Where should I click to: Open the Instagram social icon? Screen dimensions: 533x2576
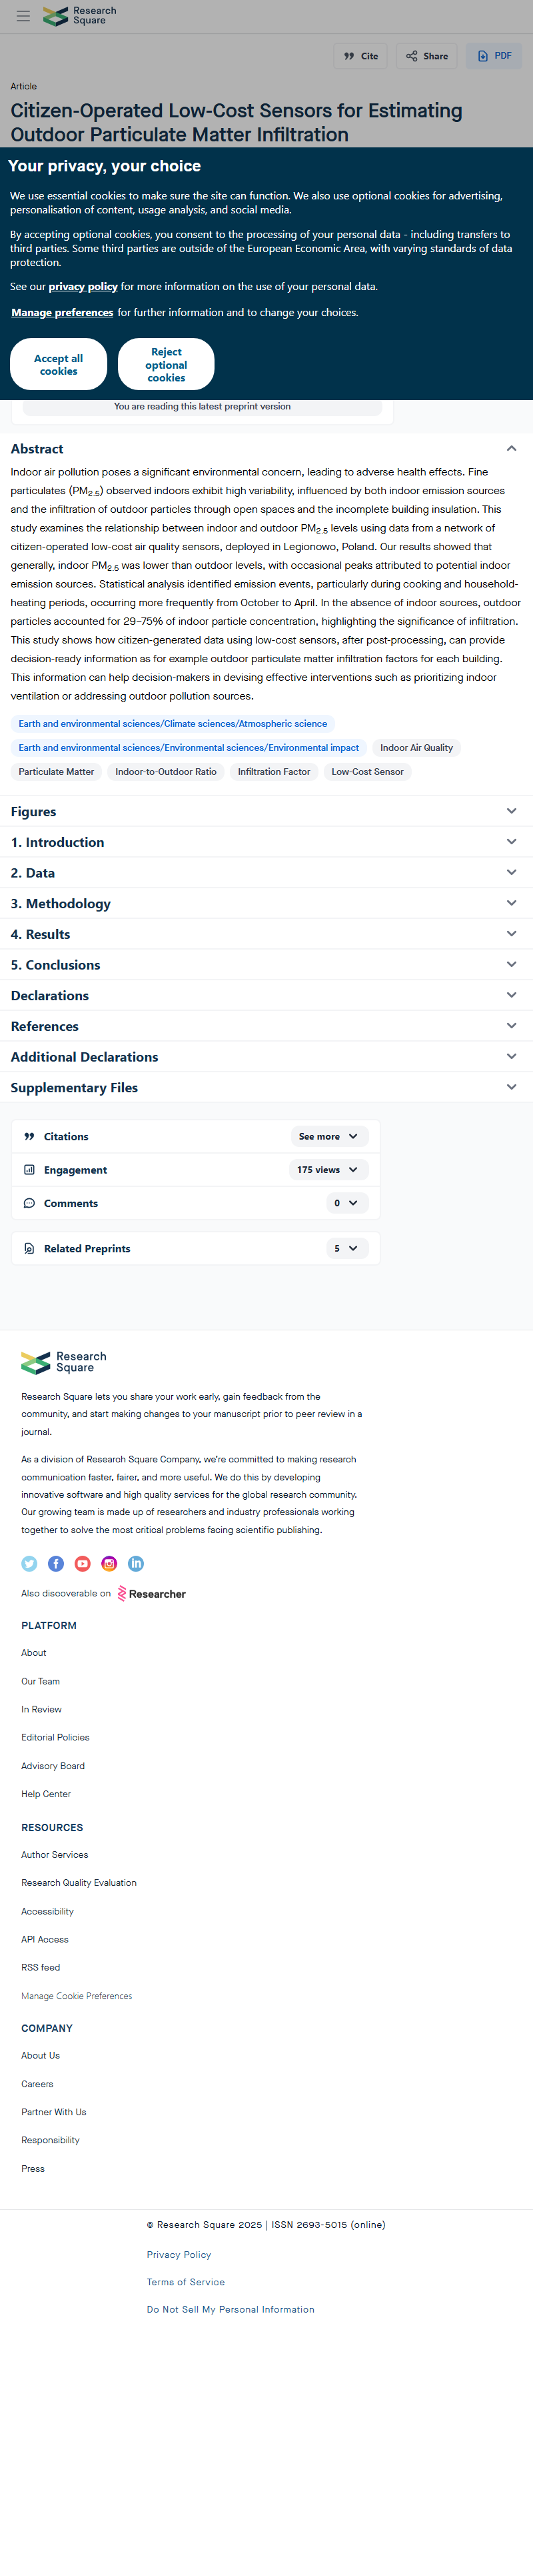click(x=109, y=1564)
